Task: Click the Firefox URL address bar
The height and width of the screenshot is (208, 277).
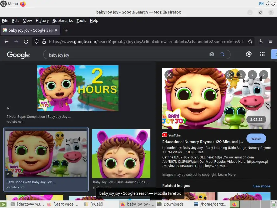Action: pos(147,41)
